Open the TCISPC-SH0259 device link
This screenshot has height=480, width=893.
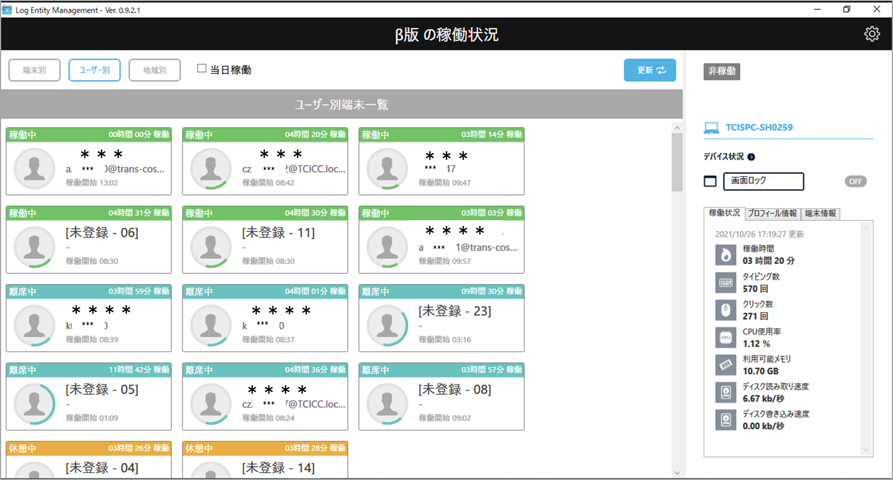coord(759,128)
